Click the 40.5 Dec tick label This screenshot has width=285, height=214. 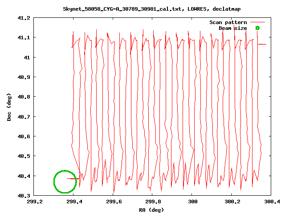point(24,156)
